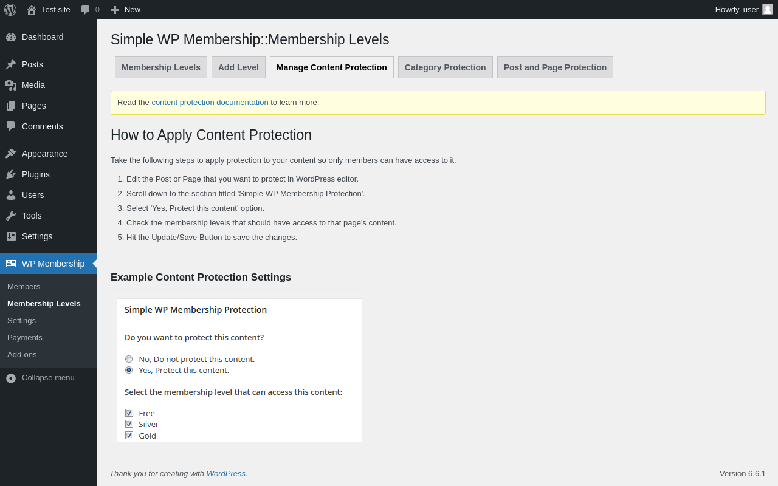Click the example protection settings image
This screenshot has width=778, height=486.
click(239, 370)
